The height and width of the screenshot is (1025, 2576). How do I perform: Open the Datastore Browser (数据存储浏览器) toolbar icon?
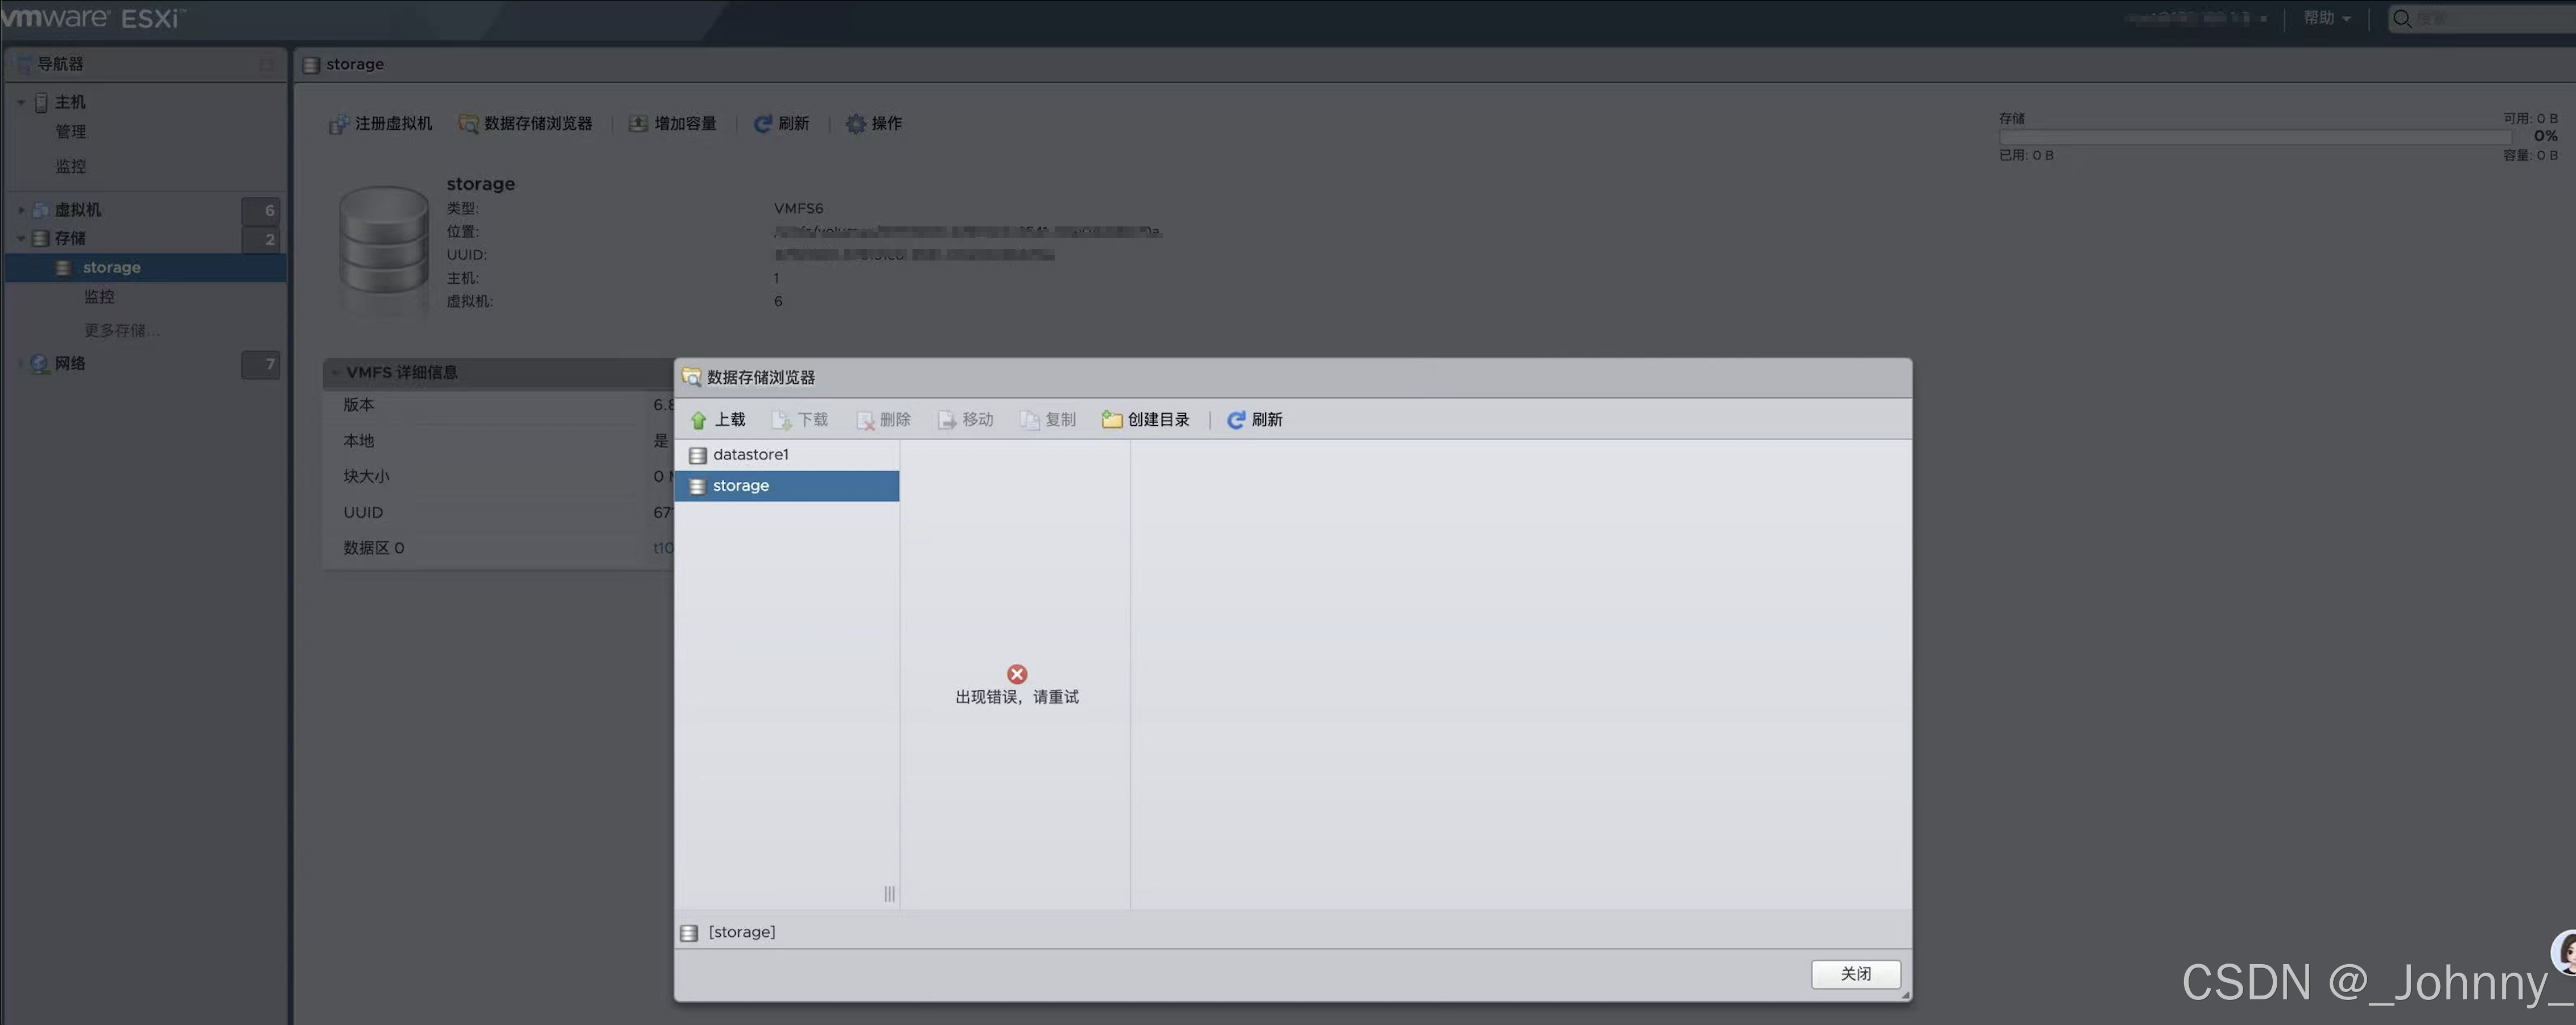[467, 124]
